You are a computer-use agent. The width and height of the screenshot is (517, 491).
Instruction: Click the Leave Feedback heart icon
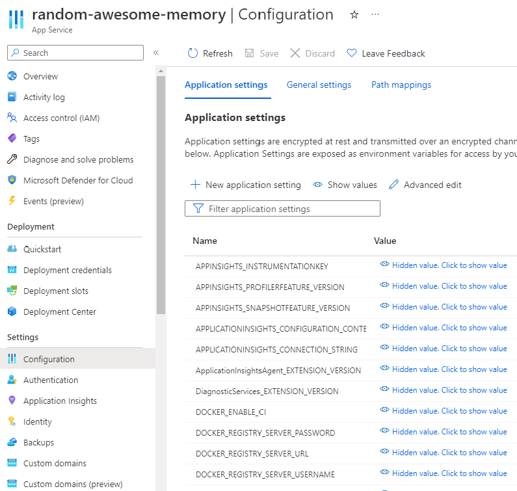352,53
